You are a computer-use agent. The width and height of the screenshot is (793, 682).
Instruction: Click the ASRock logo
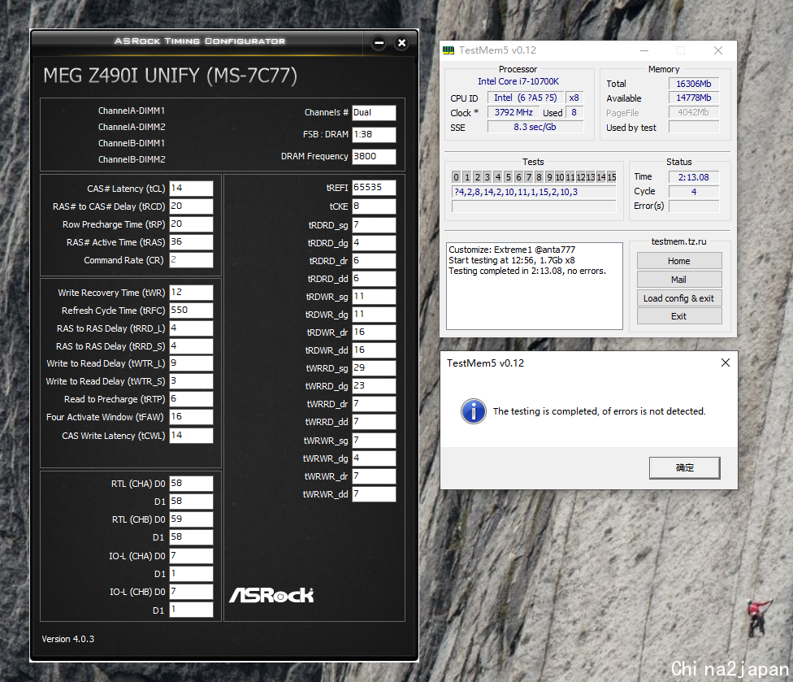click(x=271, y=595)
